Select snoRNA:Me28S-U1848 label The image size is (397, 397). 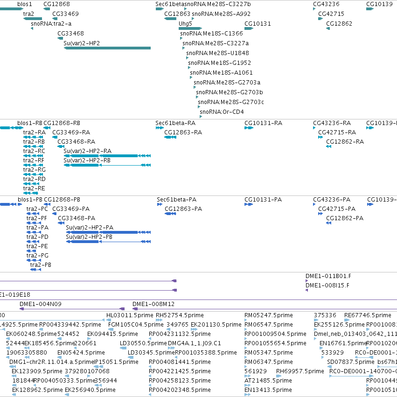[217, 53]
